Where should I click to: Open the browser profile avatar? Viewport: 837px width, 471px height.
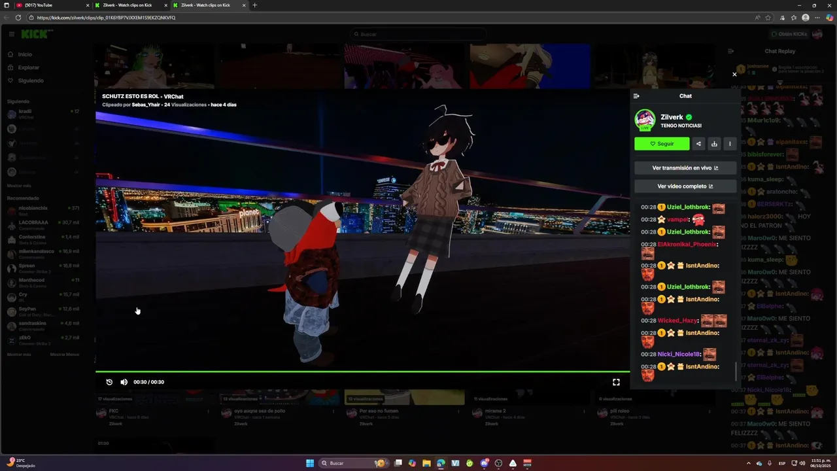[x=806, y=18]
